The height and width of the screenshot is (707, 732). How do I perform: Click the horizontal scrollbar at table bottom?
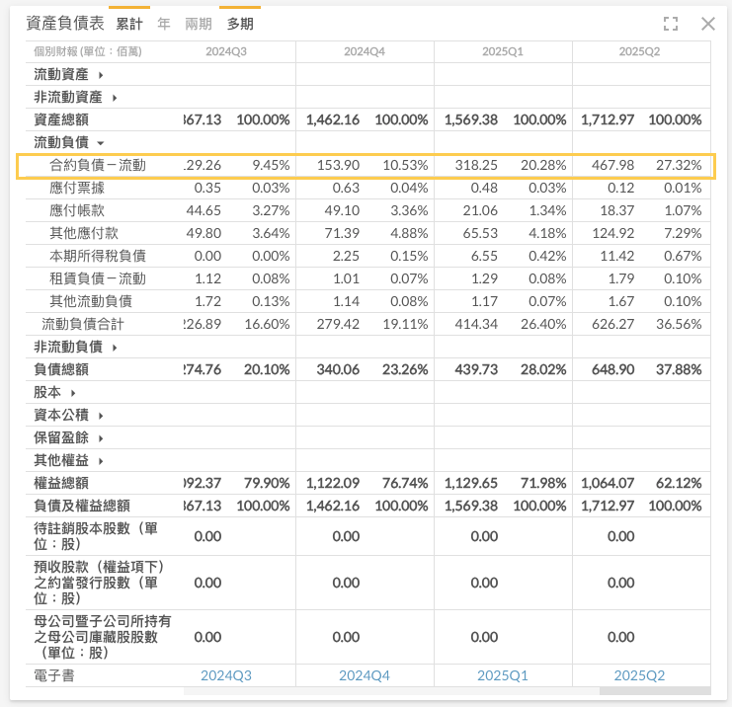click(x=654, y=690)
